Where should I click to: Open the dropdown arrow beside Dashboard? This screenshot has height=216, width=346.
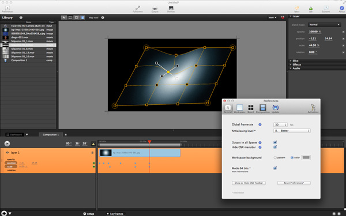click(x=27, y=134)
